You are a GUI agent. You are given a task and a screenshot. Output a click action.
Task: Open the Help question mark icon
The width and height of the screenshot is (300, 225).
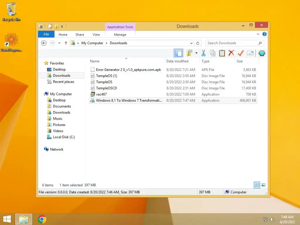[265, 34]
